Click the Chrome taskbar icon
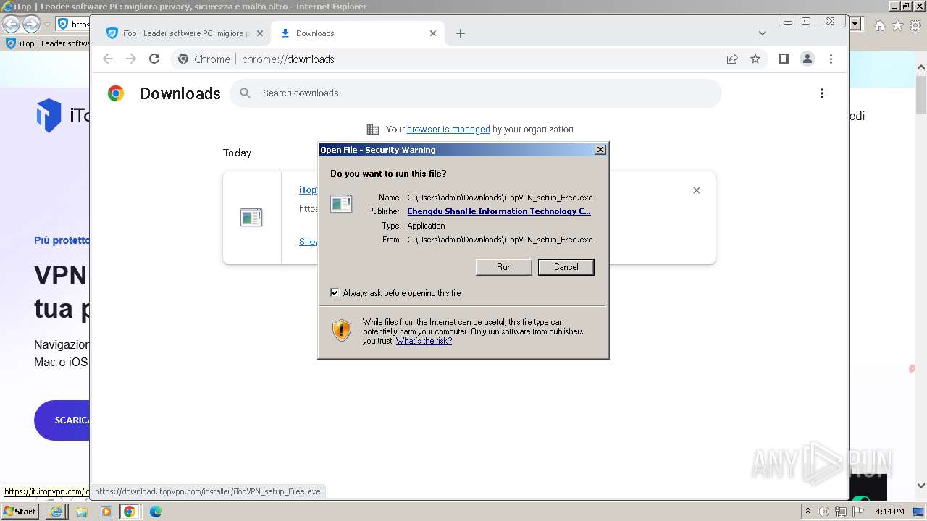The height and width of the screenshot is (521, 927). (130, 512)
